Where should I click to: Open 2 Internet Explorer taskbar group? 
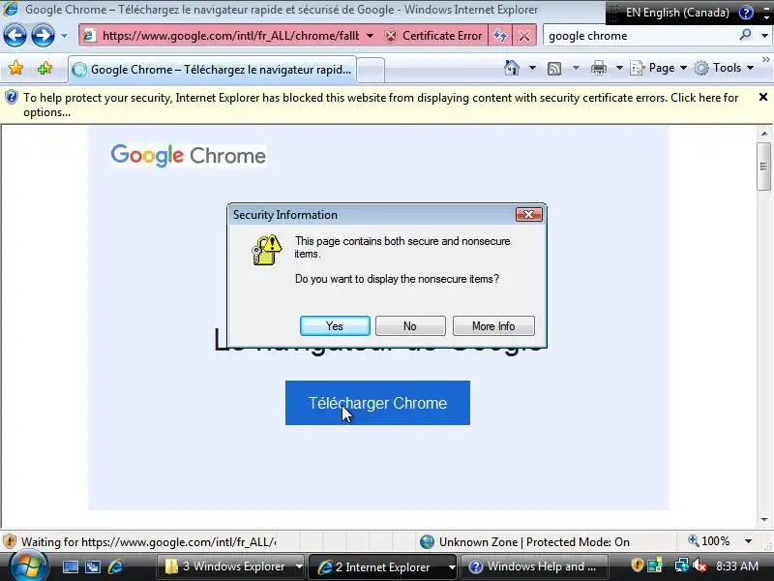click(x=383, y=566)
